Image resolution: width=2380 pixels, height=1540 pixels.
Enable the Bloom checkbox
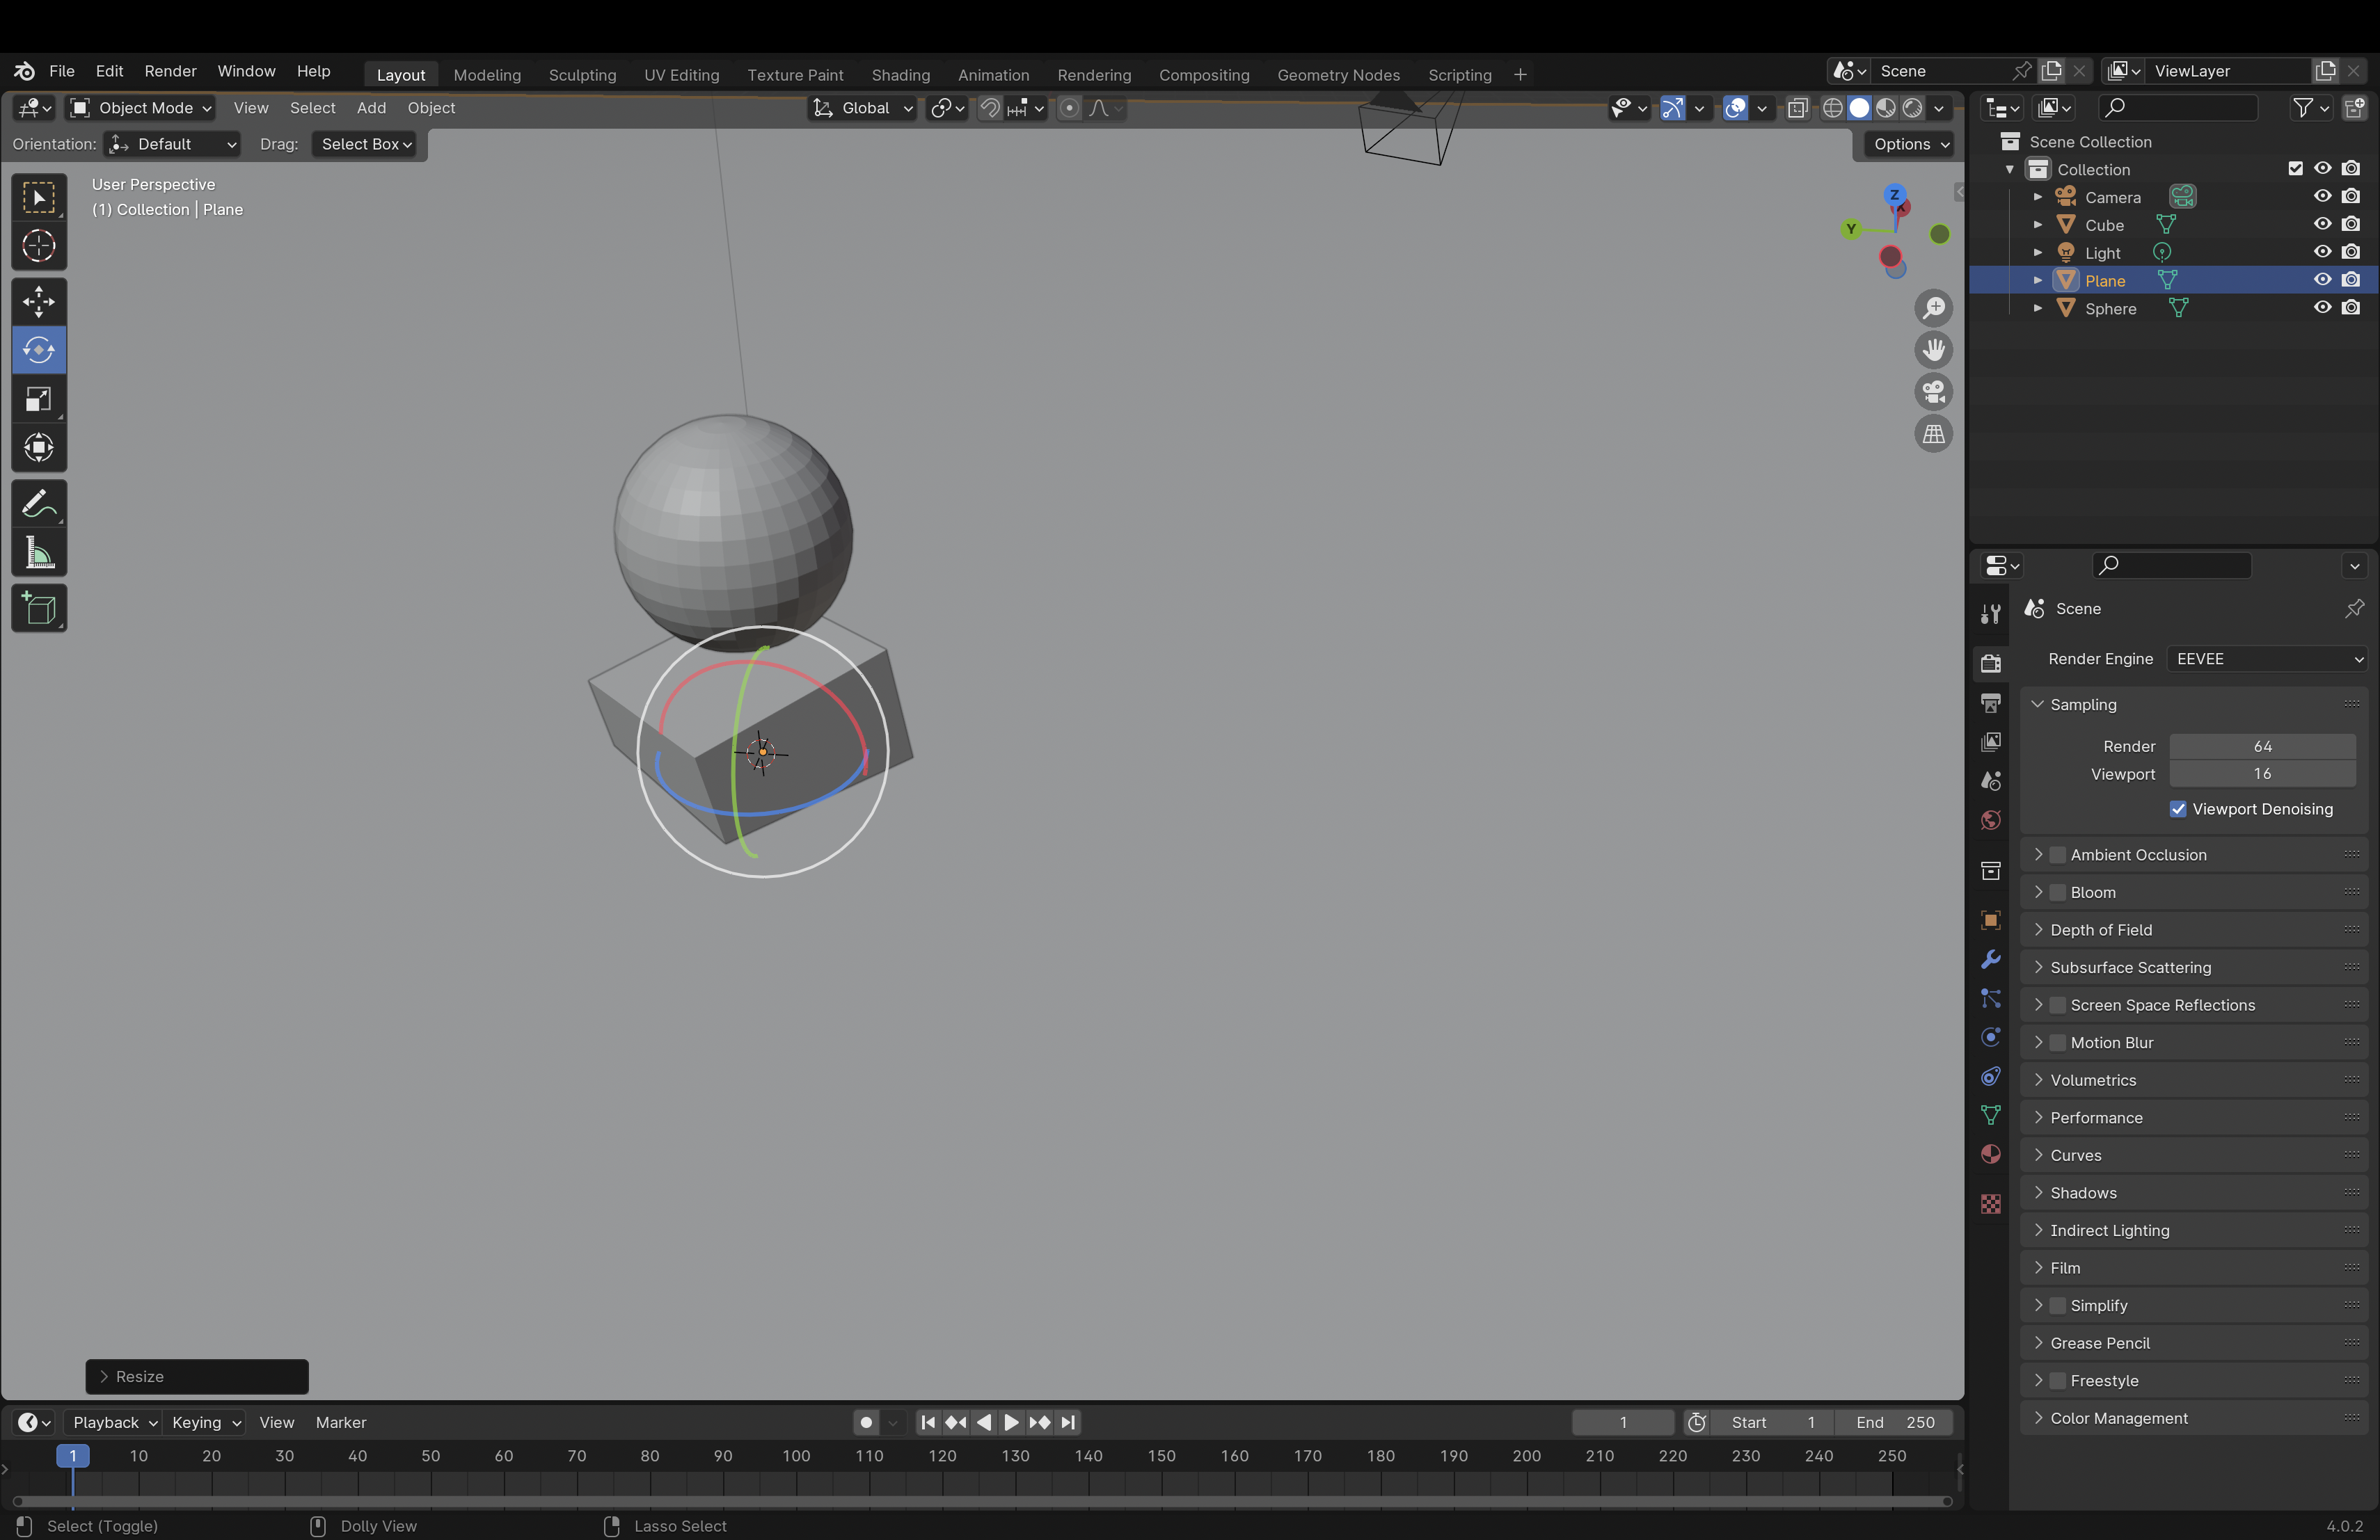pyautogui.click(x=2058, y=892)
